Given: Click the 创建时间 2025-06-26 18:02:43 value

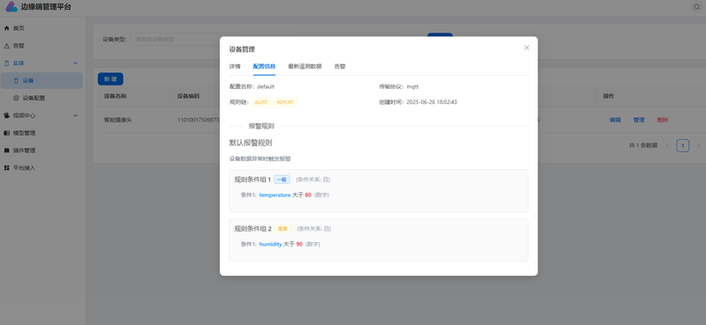Looking at the screenshot, I should (432, 102).
